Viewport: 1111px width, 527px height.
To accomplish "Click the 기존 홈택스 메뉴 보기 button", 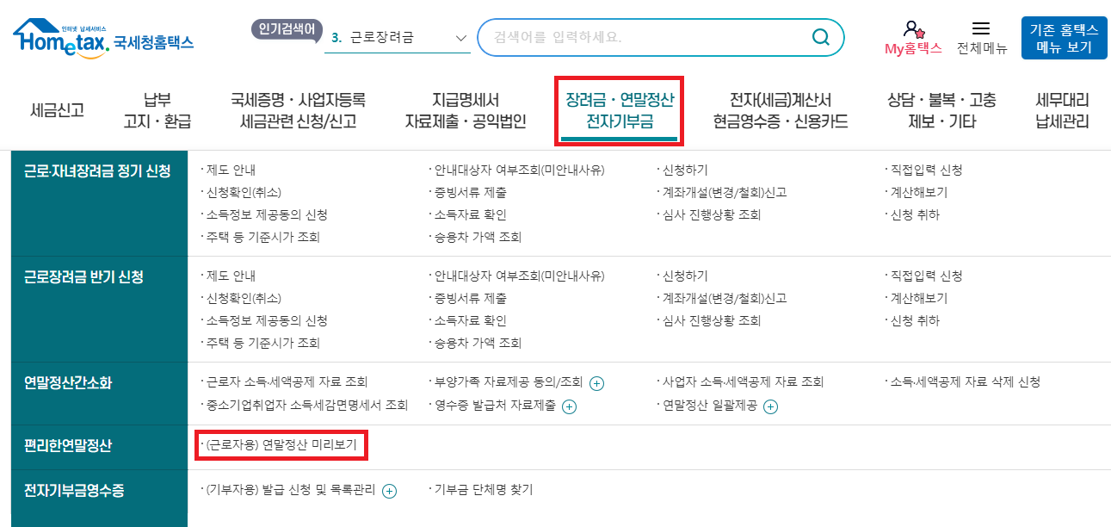I will coord(1063,37).
